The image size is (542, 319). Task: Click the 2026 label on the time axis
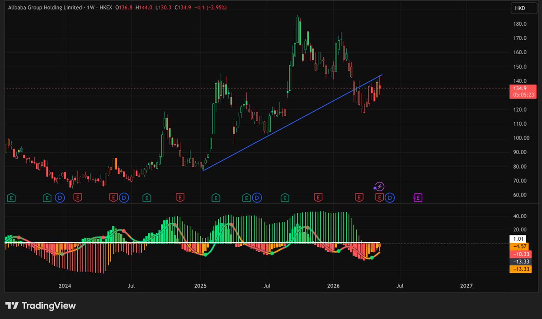(333, 286)
